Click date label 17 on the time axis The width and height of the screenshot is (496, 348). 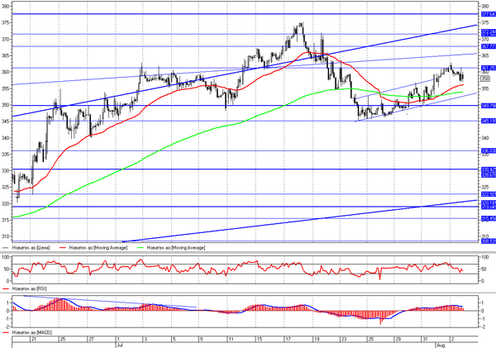pyautogui.click(x=287, y=339)
